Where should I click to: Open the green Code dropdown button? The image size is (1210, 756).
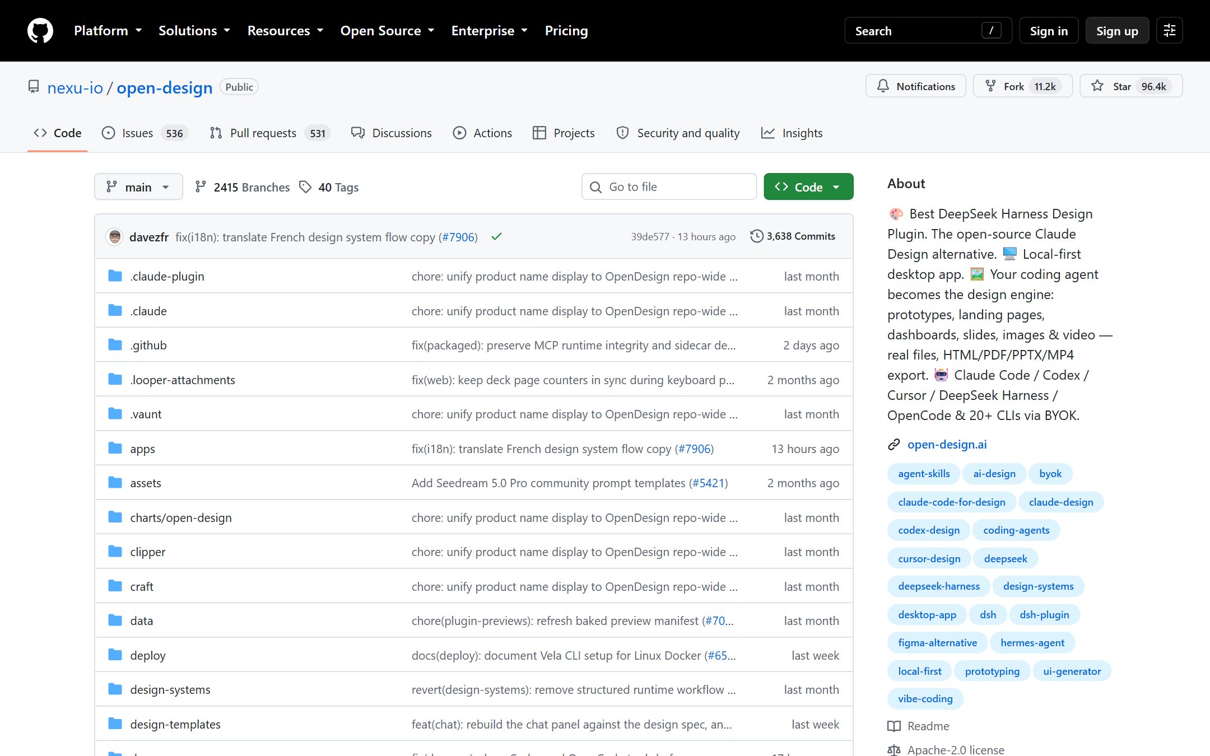(808, 186)
